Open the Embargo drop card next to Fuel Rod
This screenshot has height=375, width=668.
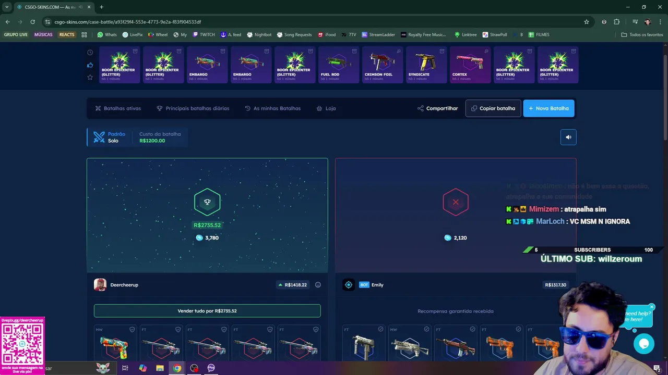pos(251,65)
